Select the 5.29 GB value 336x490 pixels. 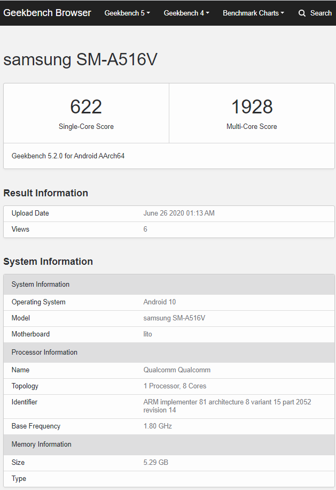point(155,463)
